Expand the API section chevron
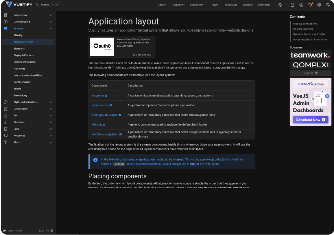This screenshot has height=235, width=334. 51,115
